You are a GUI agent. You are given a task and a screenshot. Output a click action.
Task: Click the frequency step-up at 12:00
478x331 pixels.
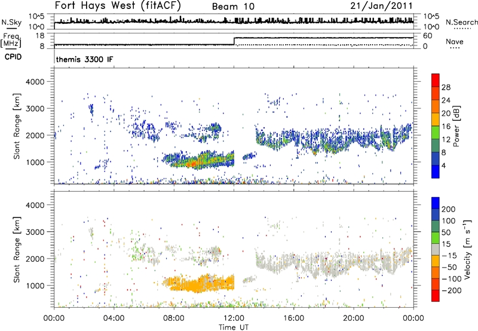tap(234, 41)
